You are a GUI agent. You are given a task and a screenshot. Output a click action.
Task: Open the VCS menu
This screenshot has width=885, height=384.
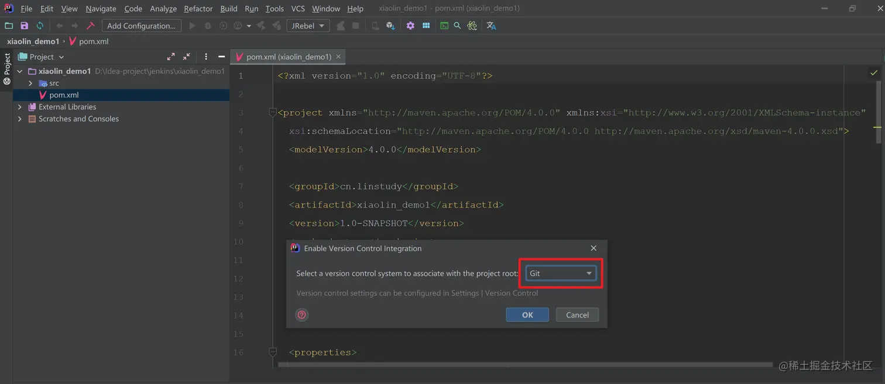click(x=298, y=8)
